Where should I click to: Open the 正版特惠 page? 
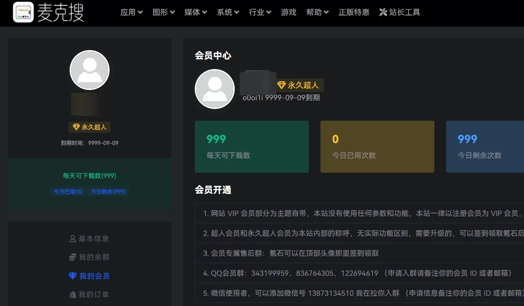point(354,12)
